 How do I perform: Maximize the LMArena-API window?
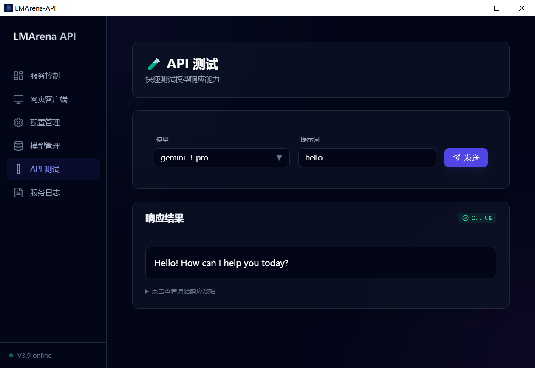(496, 8)
